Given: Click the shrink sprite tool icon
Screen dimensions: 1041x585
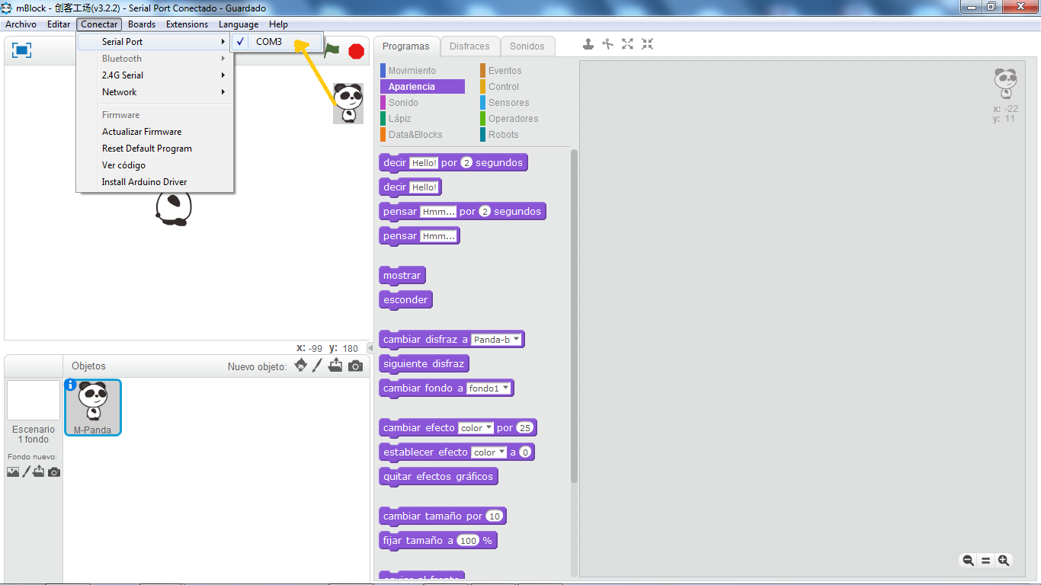Looking at the screenshot, I should (x=647, y=44).
